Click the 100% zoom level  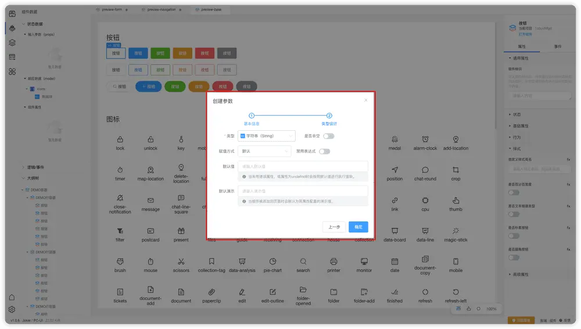point(492,309)
